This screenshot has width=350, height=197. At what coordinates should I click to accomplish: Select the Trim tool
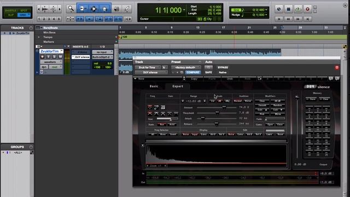point(83,9)
